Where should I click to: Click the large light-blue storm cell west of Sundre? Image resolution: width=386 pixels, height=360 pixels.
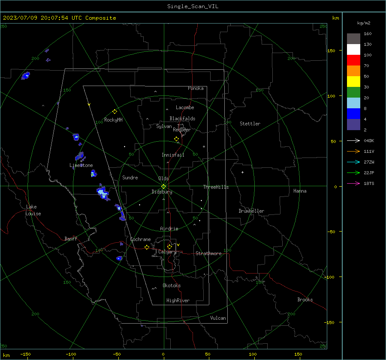103,193
